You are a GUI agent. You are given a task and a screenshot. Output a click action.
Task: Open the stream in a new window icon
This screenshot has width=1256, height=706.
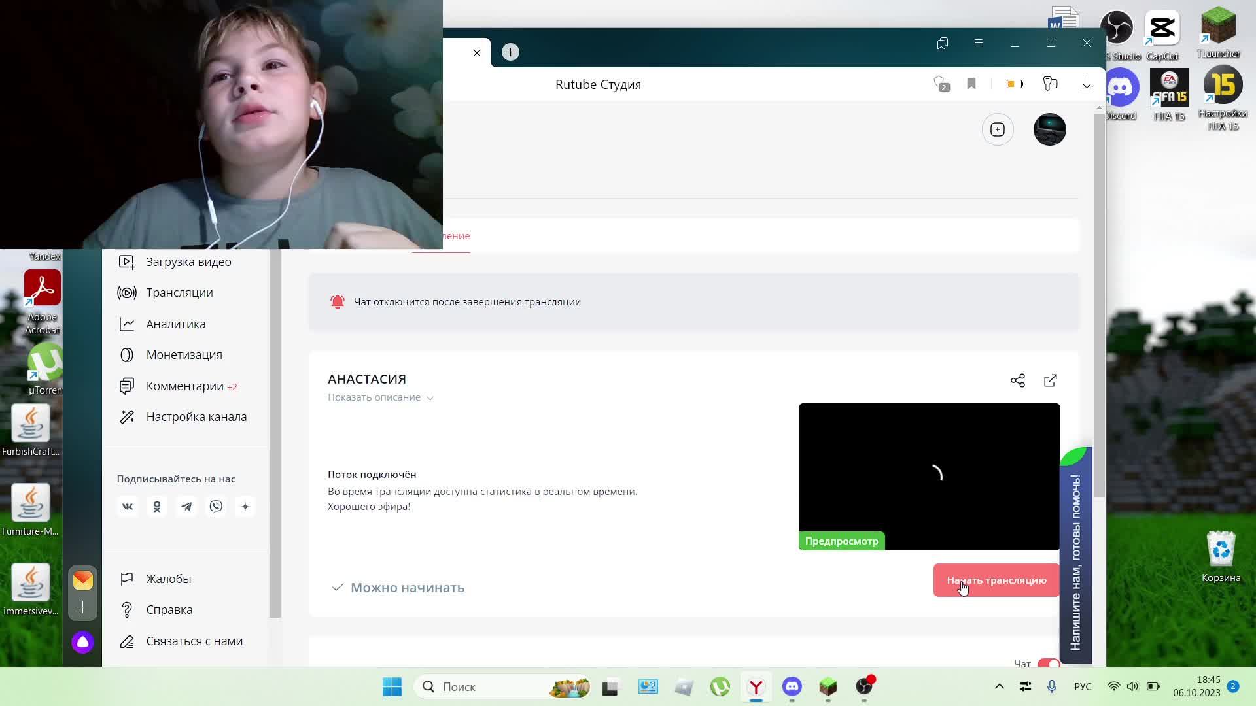pos(1050,380)
